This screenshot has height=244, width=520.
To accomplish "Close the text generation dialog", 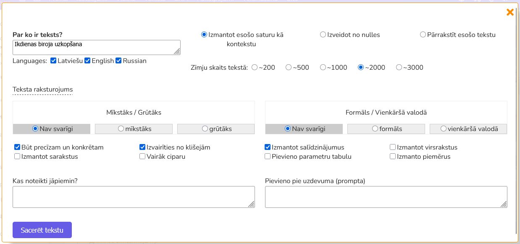I will [x=510, y=12].
